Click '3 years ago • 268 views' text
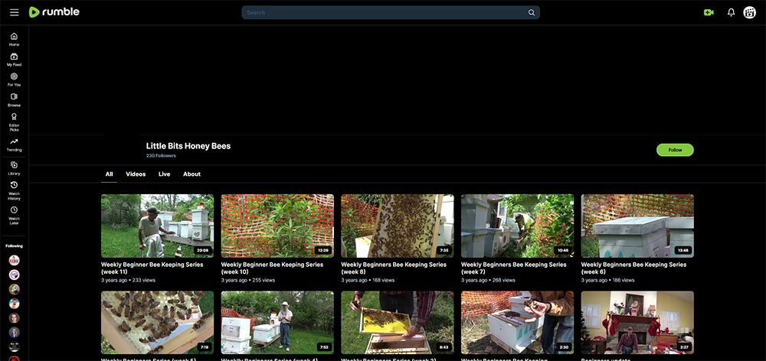This screenshot has width=766, height=361. pyautogui.click(x=488, y=281)
